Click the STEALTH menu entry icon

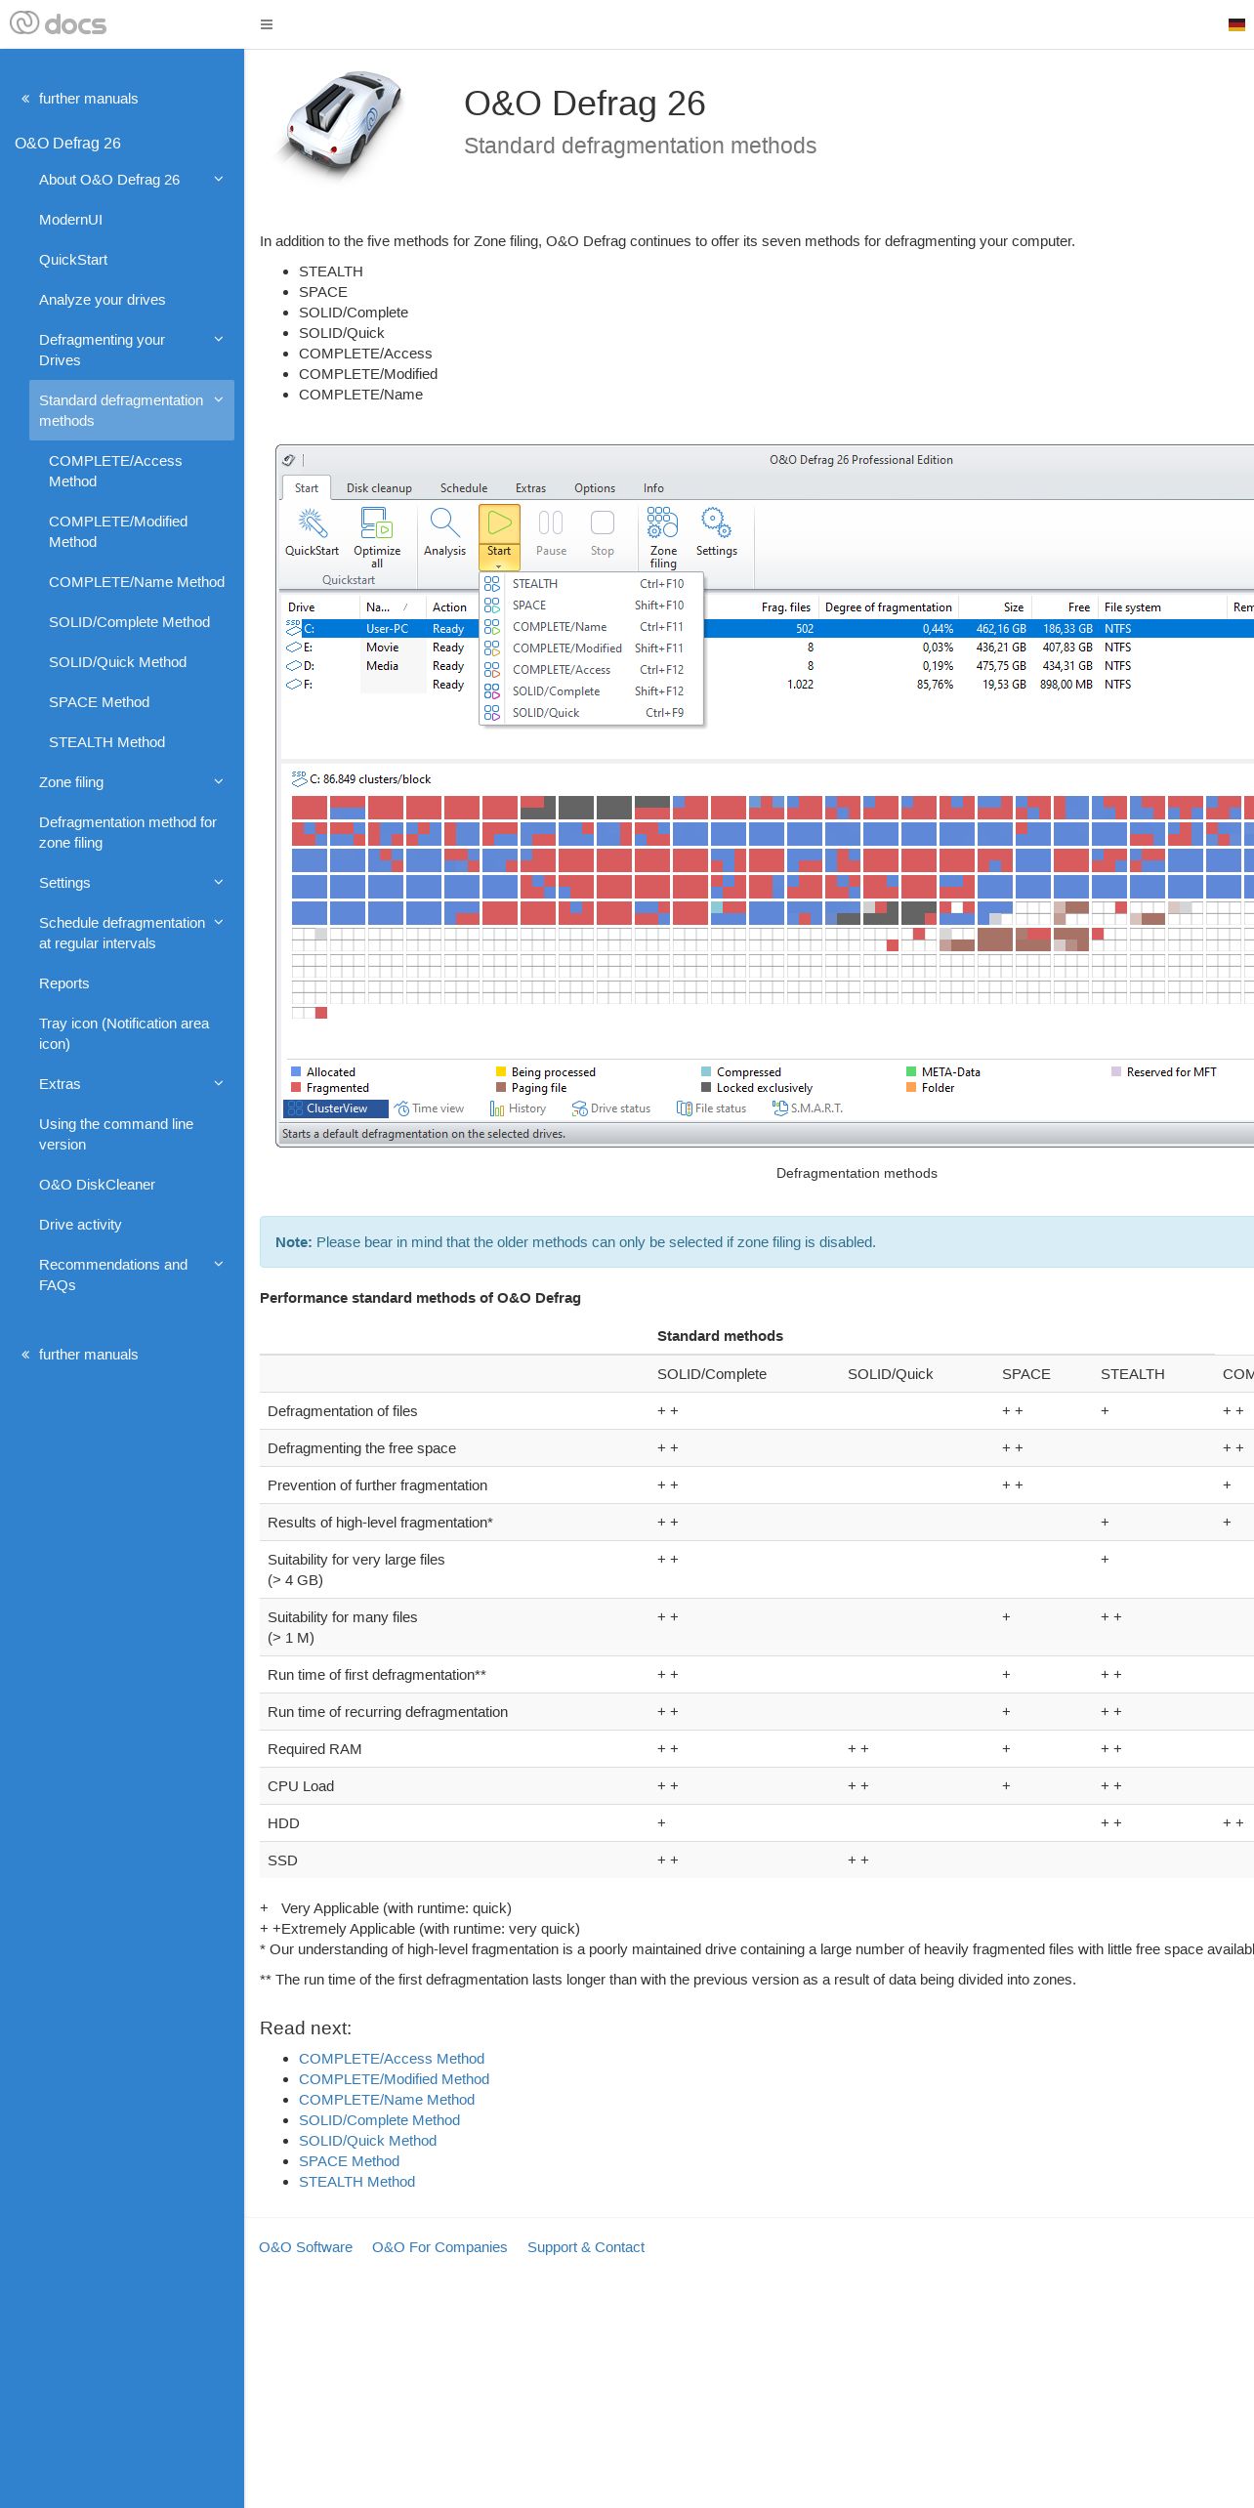[492, 584]
